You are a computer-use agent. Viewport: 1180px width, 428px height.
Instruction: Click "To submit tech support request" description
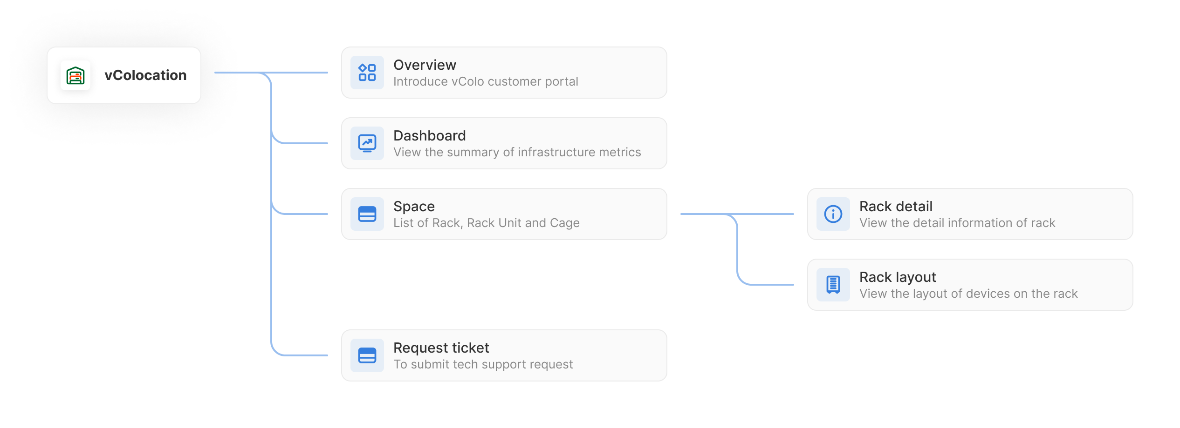point(483,365)
